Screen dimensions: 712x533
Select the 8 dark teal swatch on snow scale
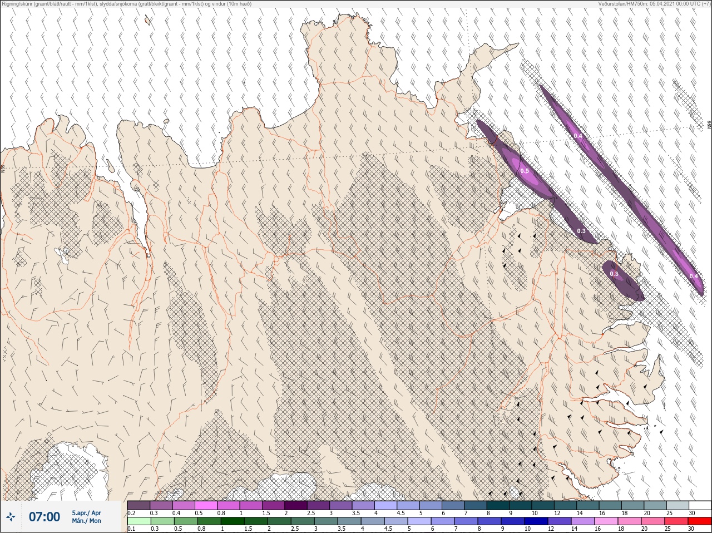(498, 505)
